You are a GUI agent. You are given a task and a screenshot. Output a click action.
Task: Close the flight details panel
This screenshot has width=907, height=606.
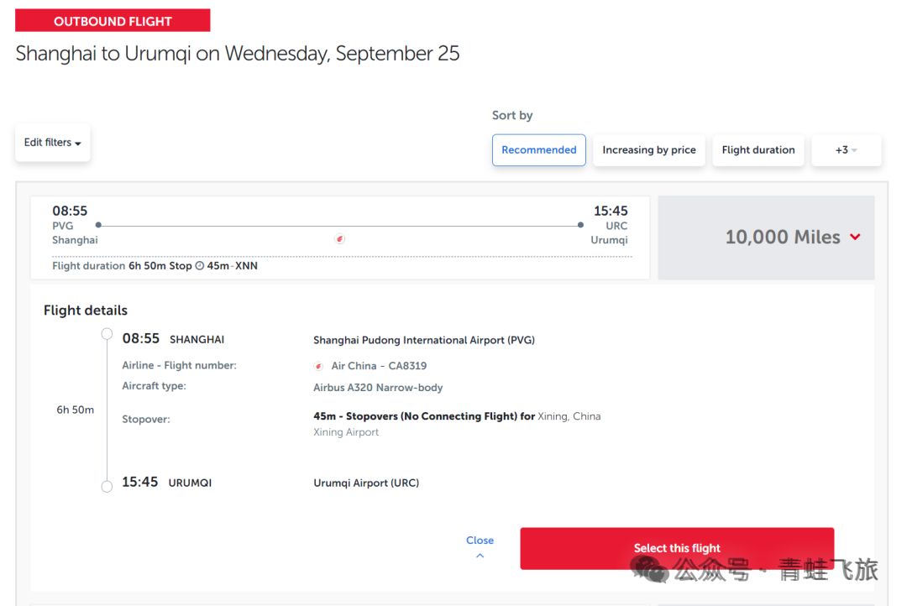tap(480, 546)
